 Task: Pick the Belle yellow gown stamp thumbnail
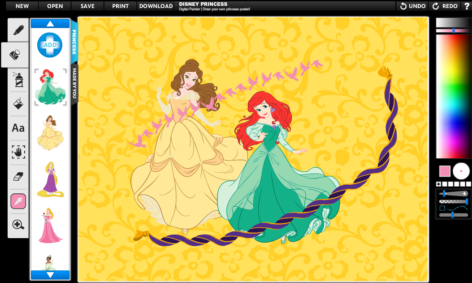point(50,133)
